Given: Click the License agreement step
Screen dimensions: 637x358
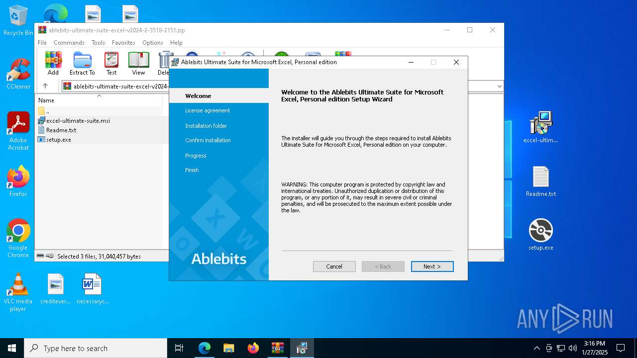Looking at the screenshot, I should point(208,110).
